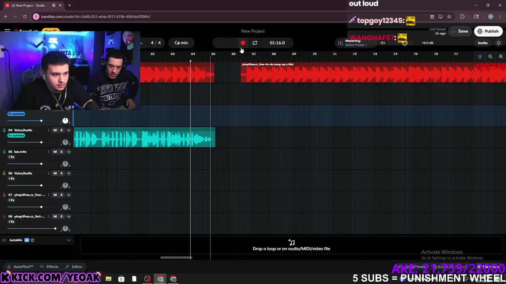Click the green microphone icon of track 04
Image resolution: width=506 pixels, height=284 pixels.
coord(4,130)
